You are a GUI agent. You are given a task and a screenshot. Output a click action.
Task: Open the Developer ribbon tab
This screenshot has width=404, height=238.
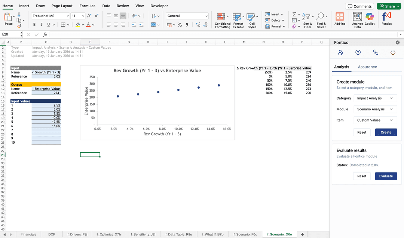click(x=159, y=6)
